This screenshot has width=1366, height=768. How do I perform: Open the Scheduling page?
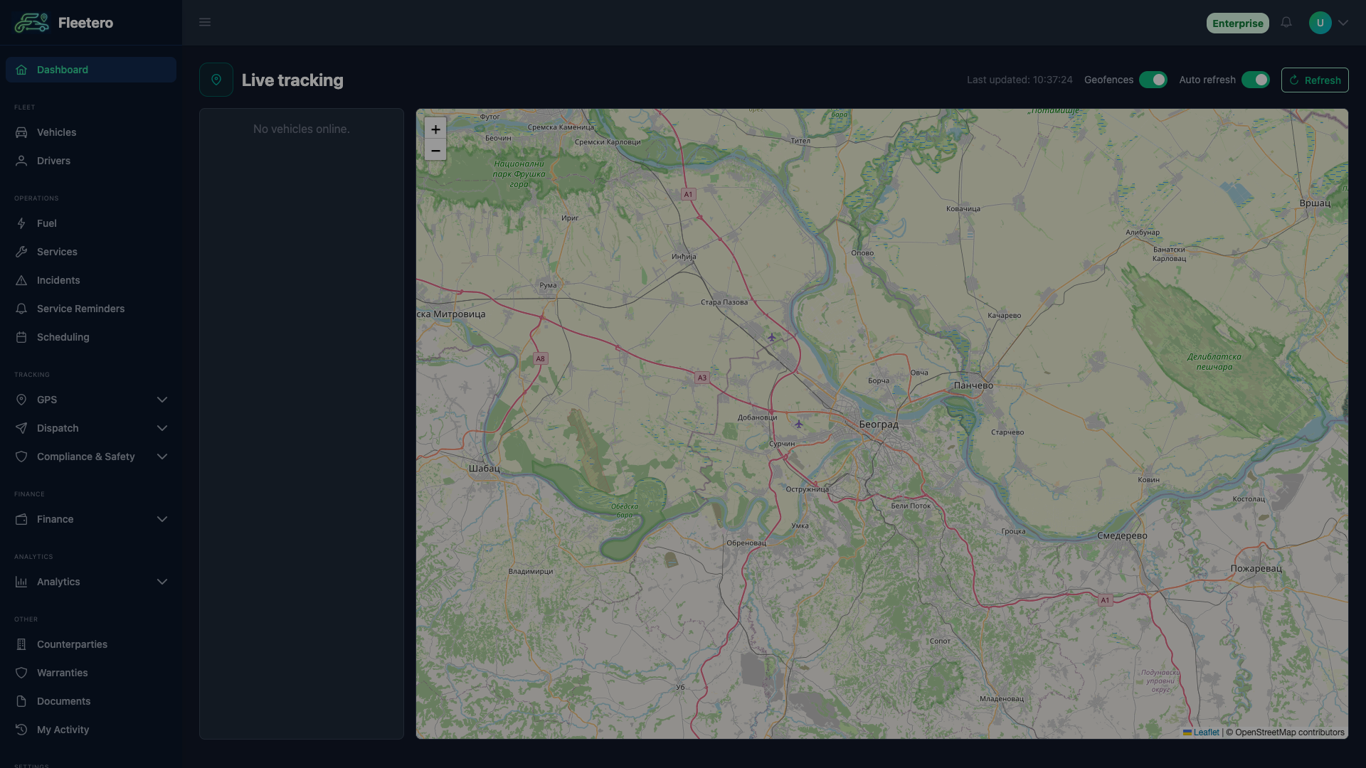(x=91, y=337)
